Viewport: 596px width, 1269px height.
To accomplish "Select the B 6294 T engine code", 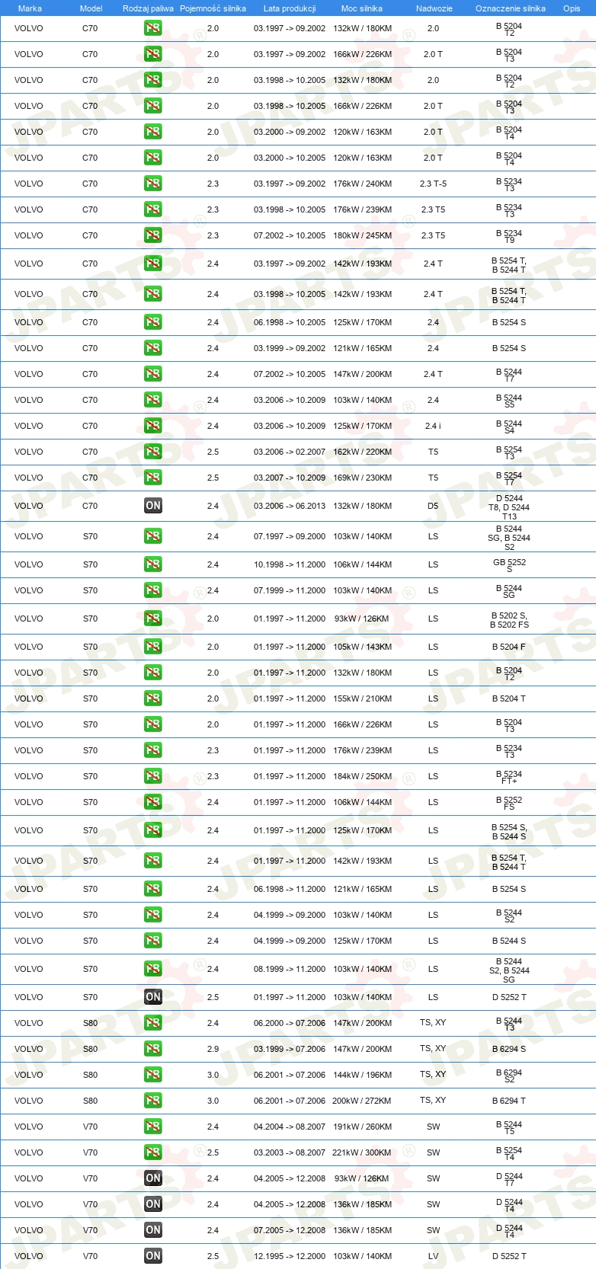I will click(x=509, y=1101).
